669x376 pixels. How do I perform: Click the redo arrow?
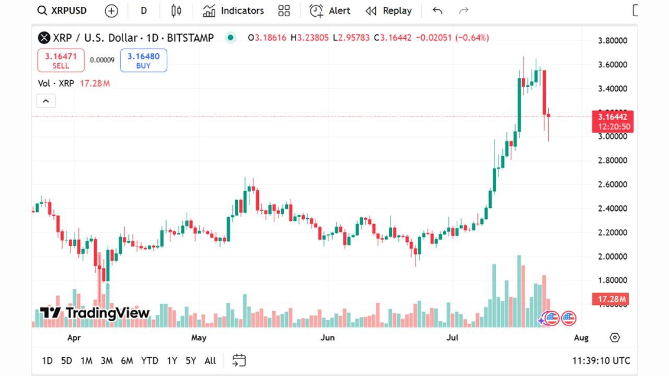[x=463, y=10]
